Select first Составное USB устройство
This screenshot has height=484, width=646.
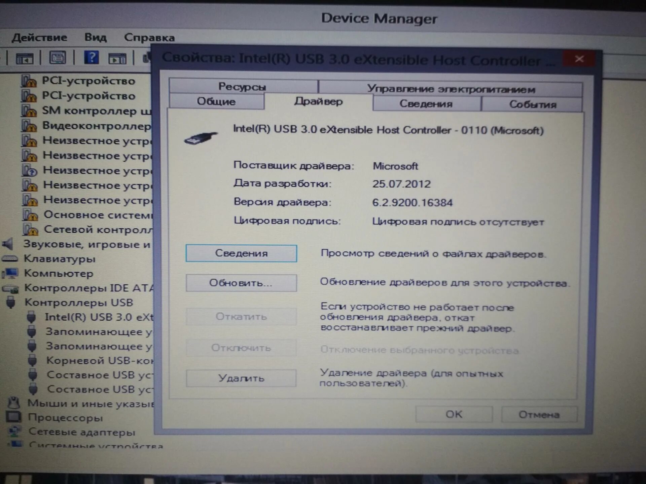[100, 374]
